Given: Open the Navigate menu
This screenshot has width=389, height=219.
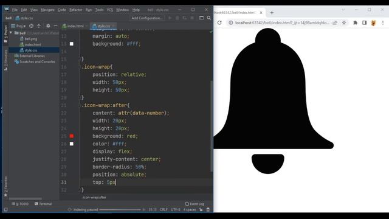Looking at the screenshot, I should point(47,10).
